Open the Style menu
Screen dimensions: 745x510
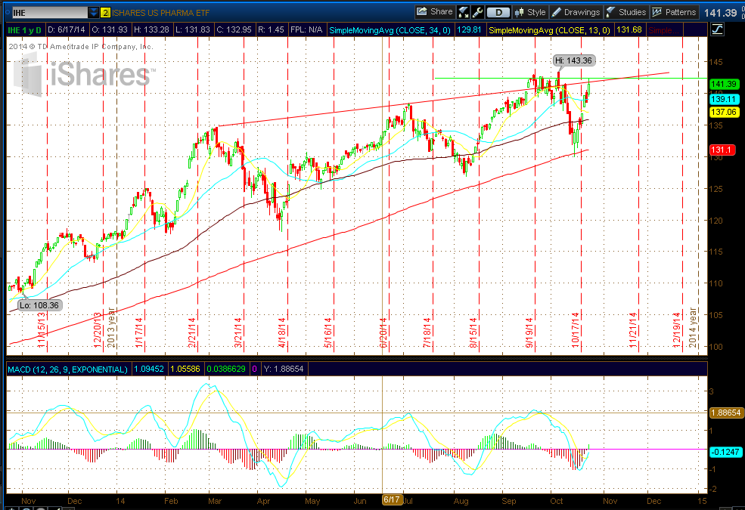[531, 12]
